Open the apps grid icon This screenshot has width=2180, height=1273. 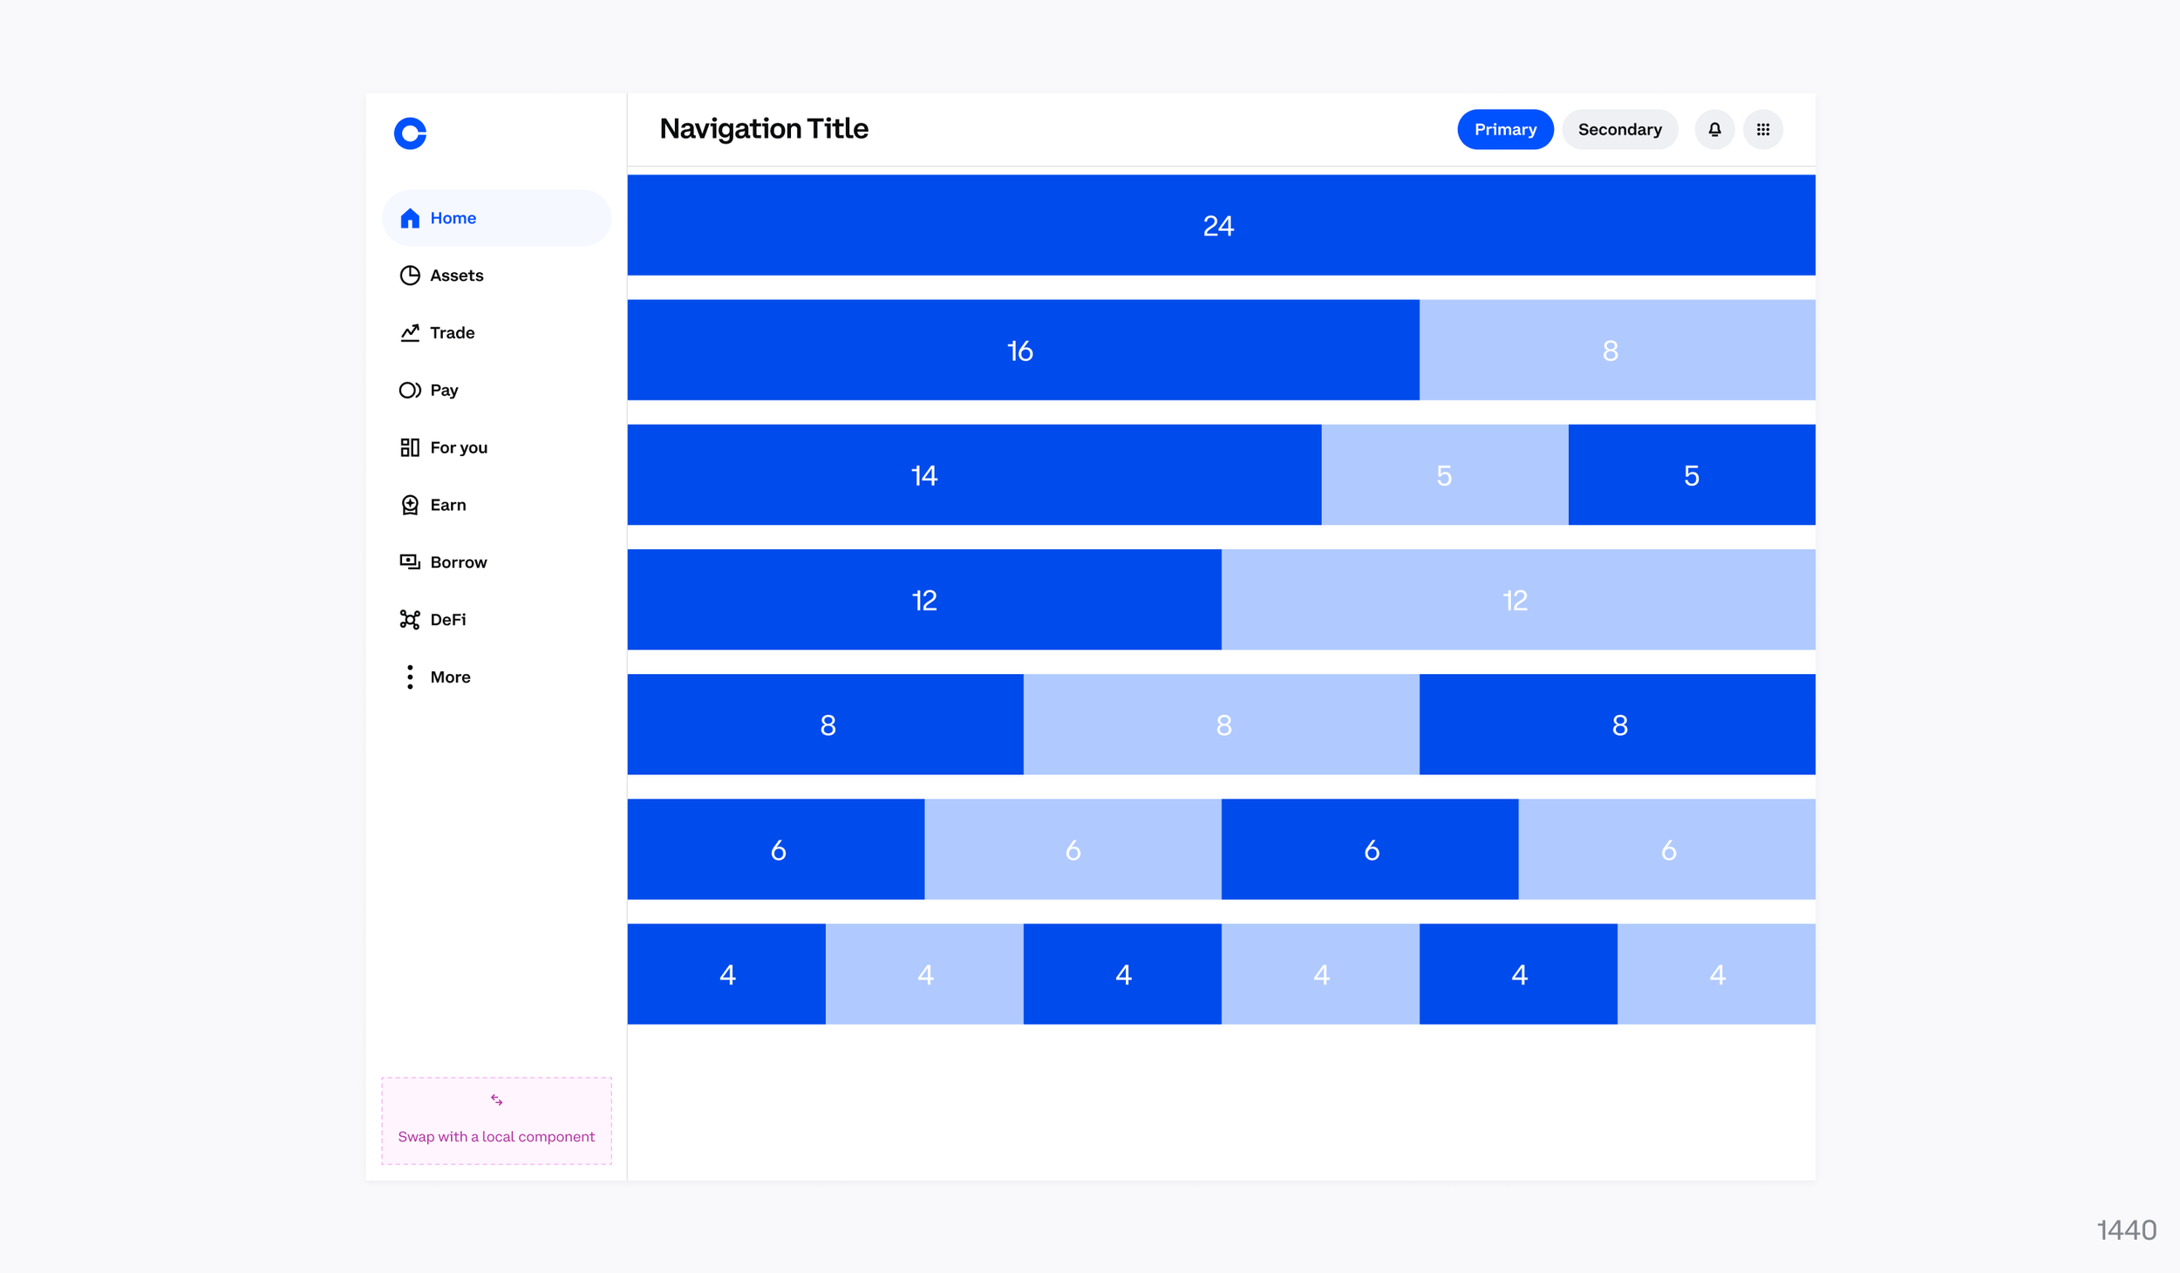1763,130
